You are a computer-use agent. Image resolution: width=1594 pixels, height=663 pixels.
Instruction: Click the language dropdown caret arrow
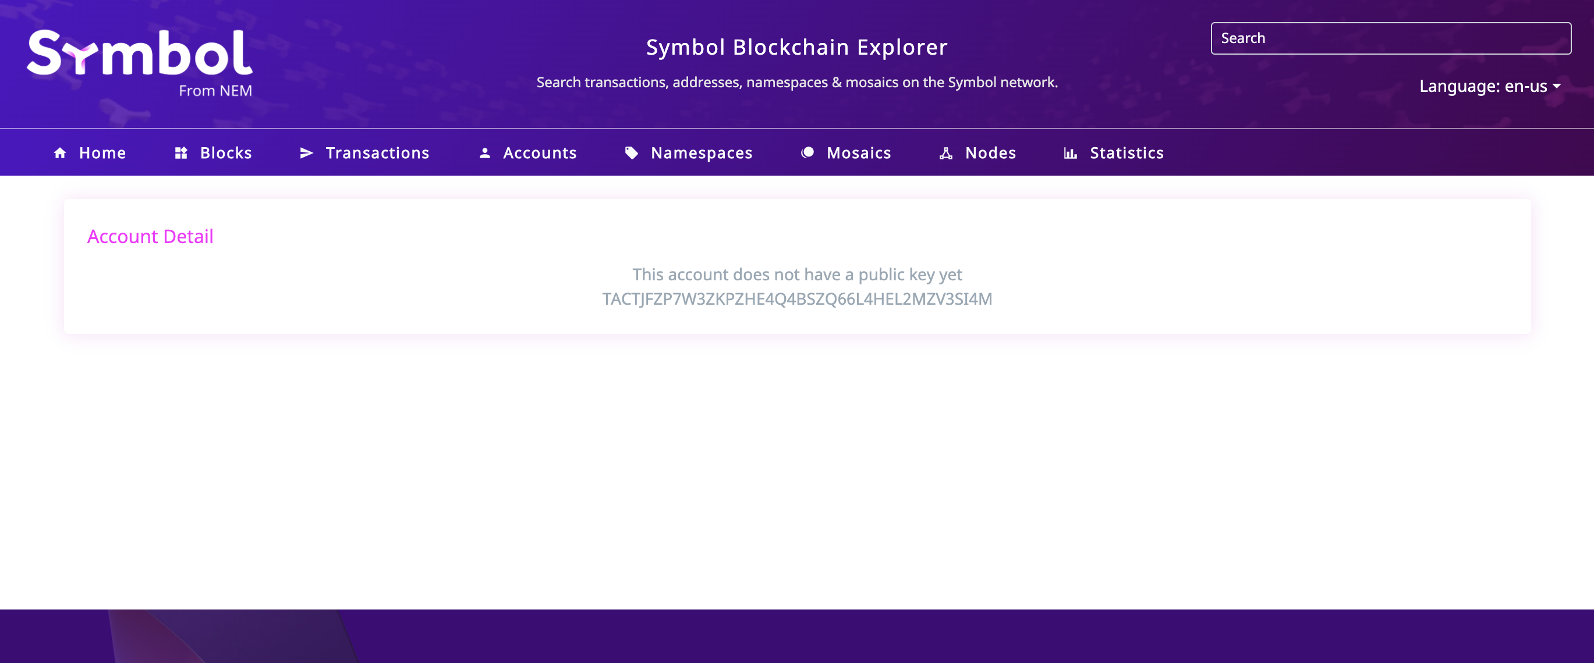(x=1556, y=87)
